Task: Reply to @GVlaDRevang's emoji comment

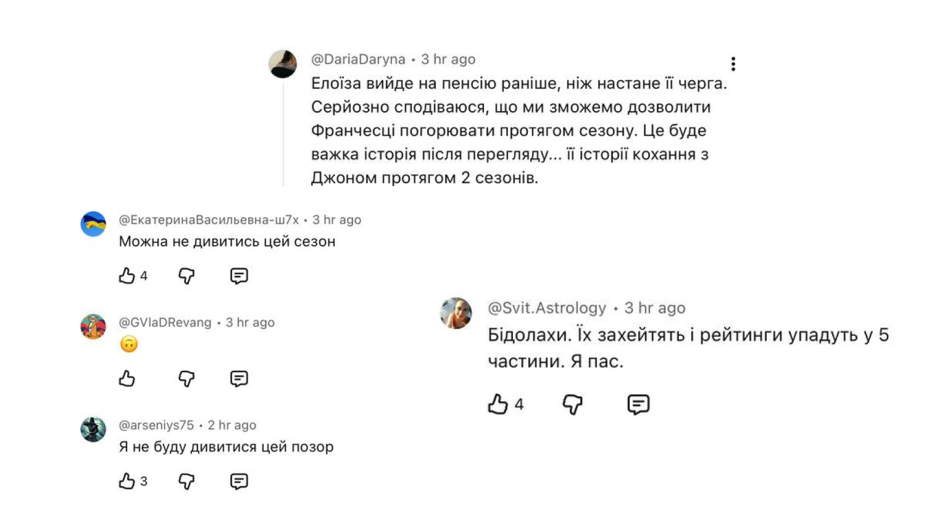Action: click(x=239, y=378)
